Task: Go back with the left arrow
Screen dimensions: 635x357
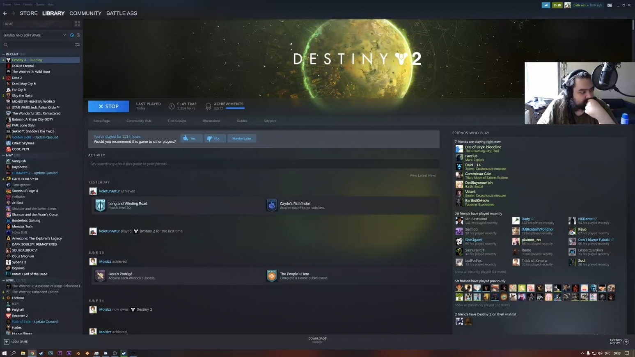Action: 5,13
